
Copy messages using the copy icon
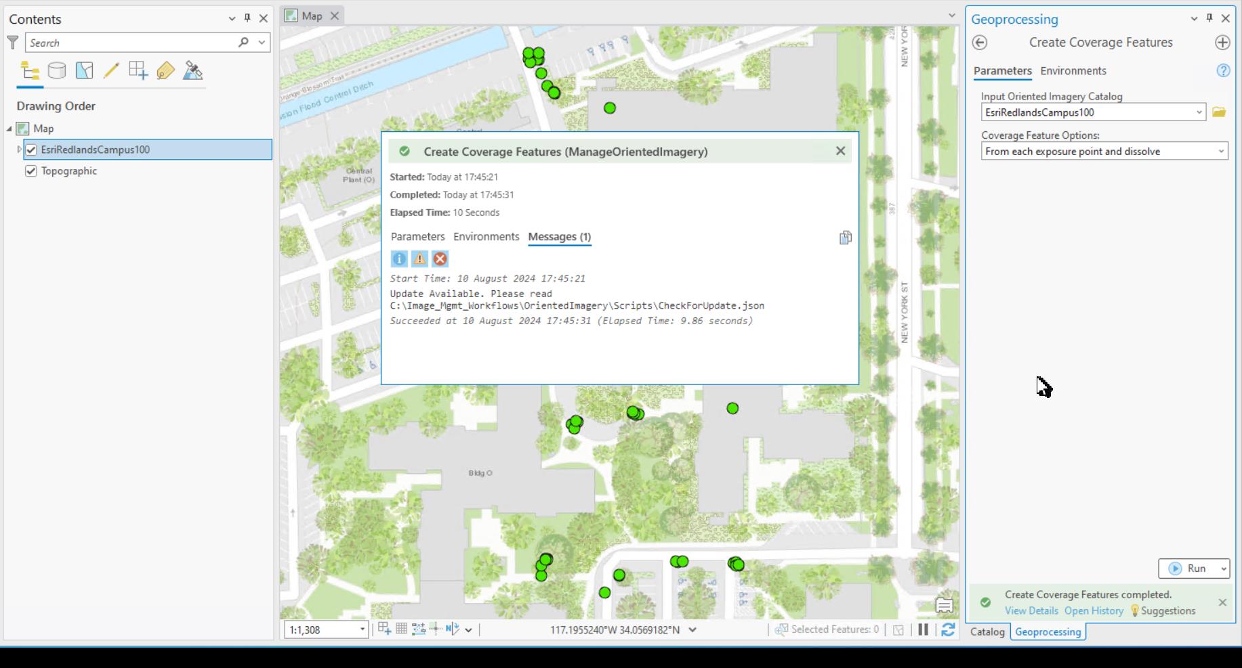pos(845,238)
